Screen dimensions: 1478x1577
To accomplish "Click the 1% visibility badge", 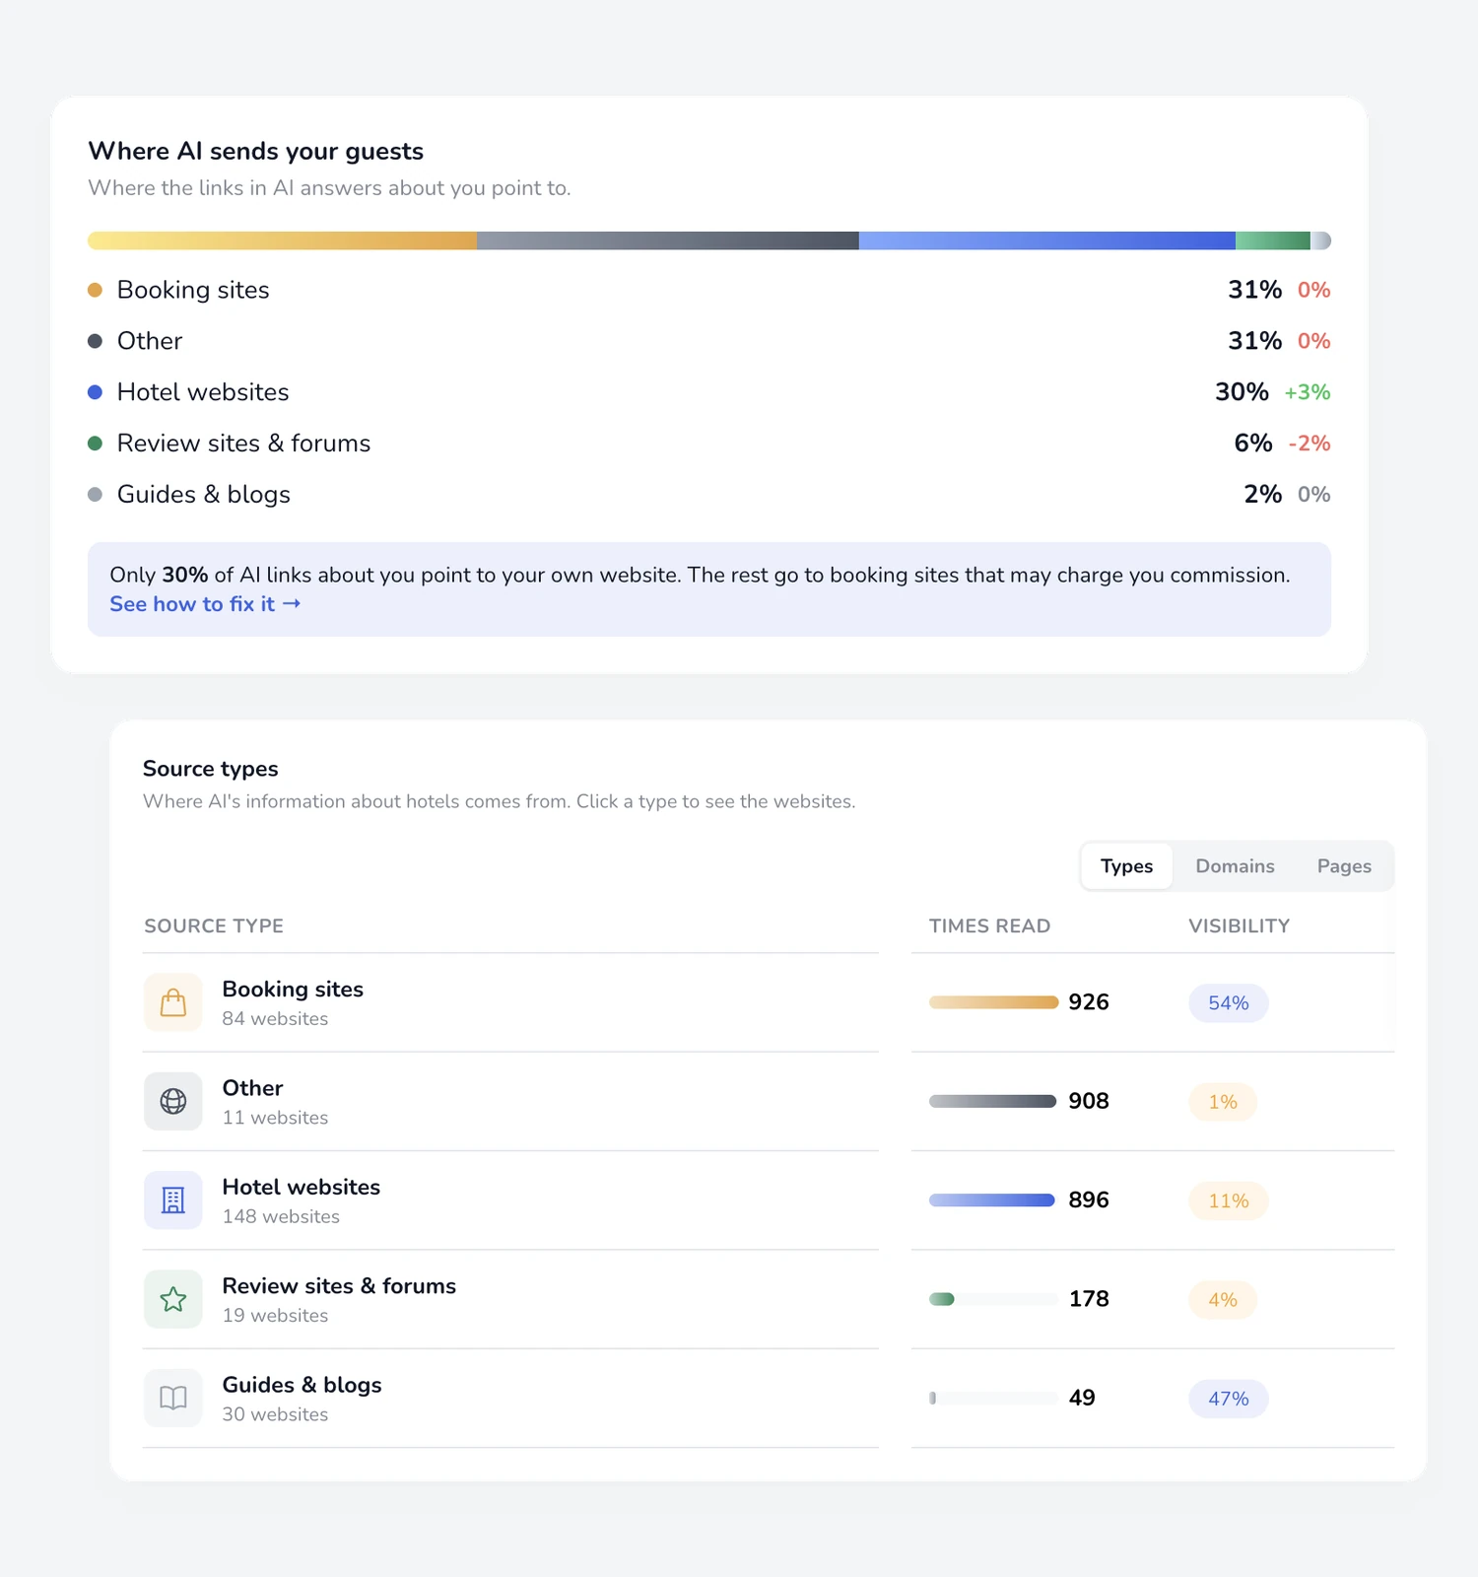I will (1223, 1102).
